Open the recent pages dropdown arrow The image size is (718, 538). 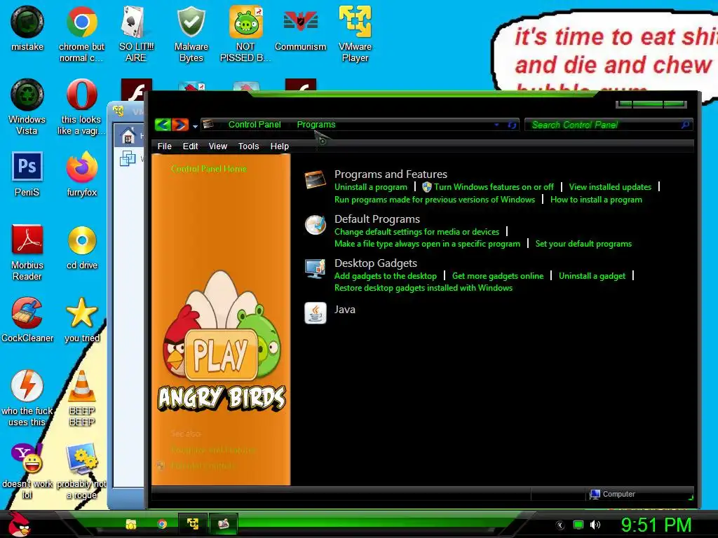[195, 126]
